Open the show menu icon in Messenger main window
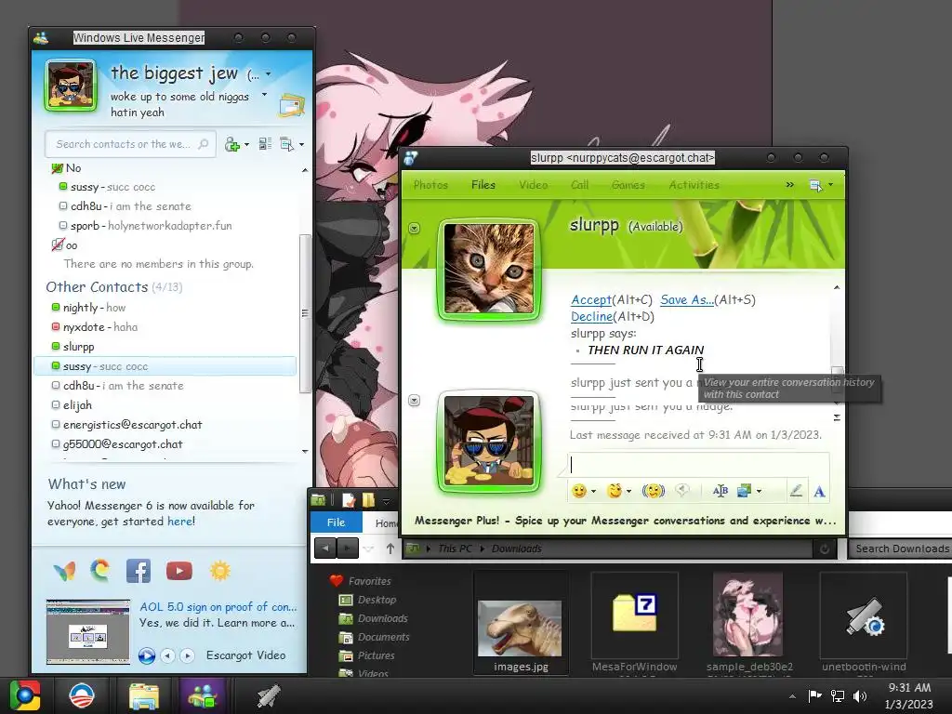Image resolution: width=952 pixels, height=714 pixels. pyautogui.click(x=286, y=144)
